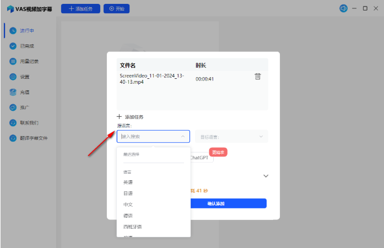Click 添加任务 link in the dialog
The height and width of the screenshot is (248, 384).
click(x=134, y=117)
